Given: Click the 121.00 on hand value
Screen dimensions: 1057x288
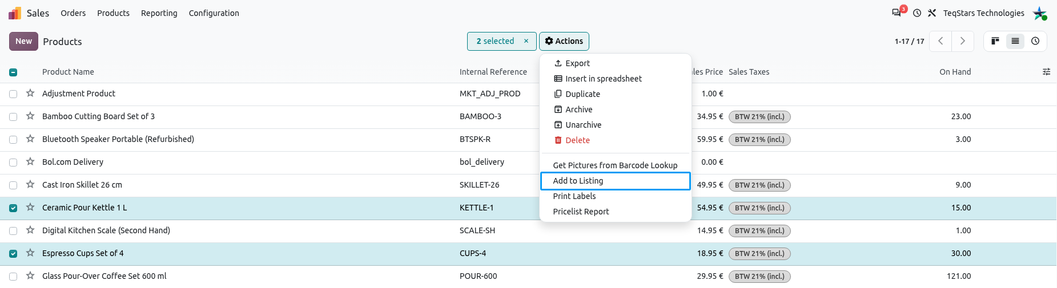Looking at the screenshot, I should tap(959, 276).
